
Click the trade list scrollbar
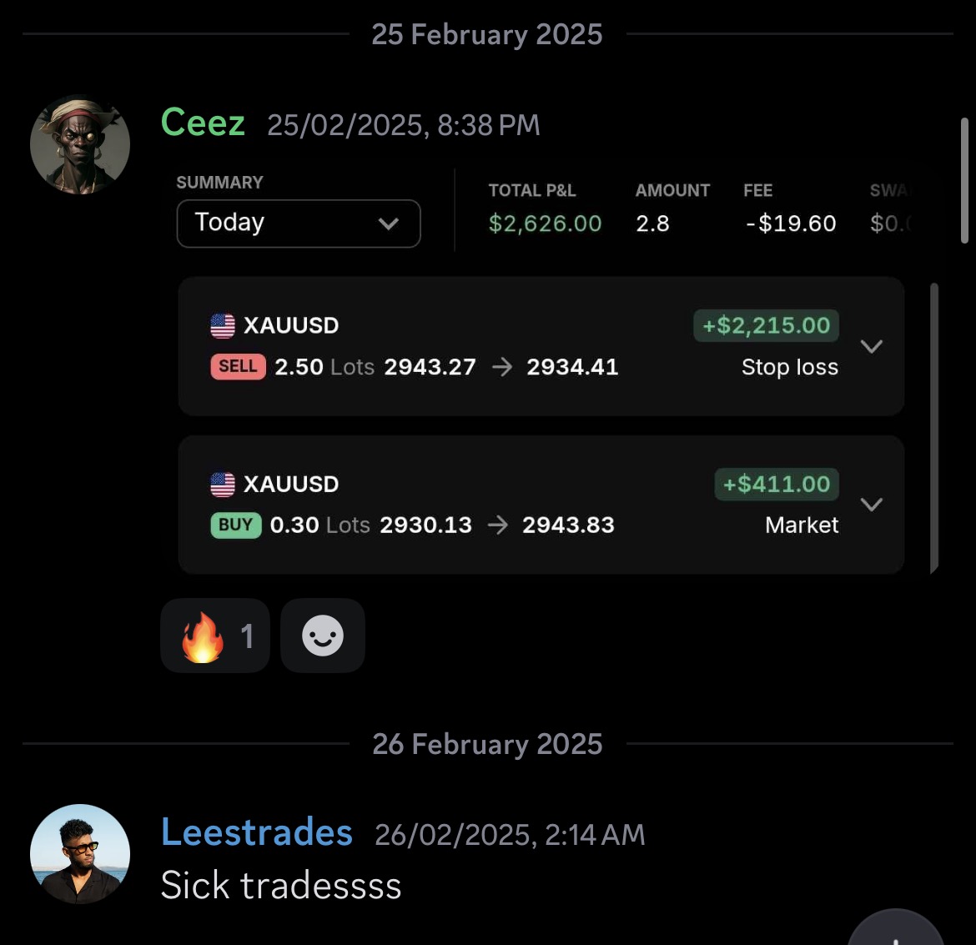[934, 427]
